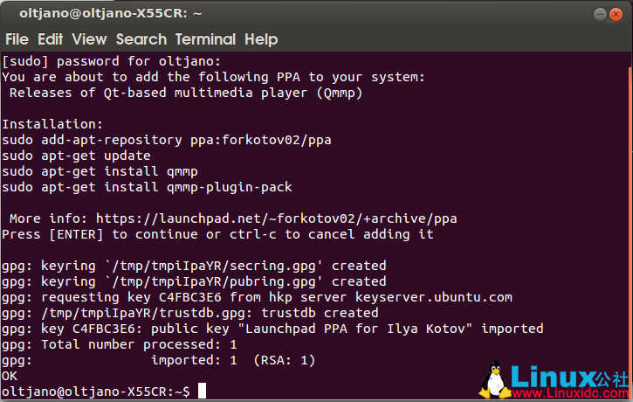Image resolution: width=633 pixels, height=402 pixels.
Task: Open the View menu
Action: coord(89,39)
